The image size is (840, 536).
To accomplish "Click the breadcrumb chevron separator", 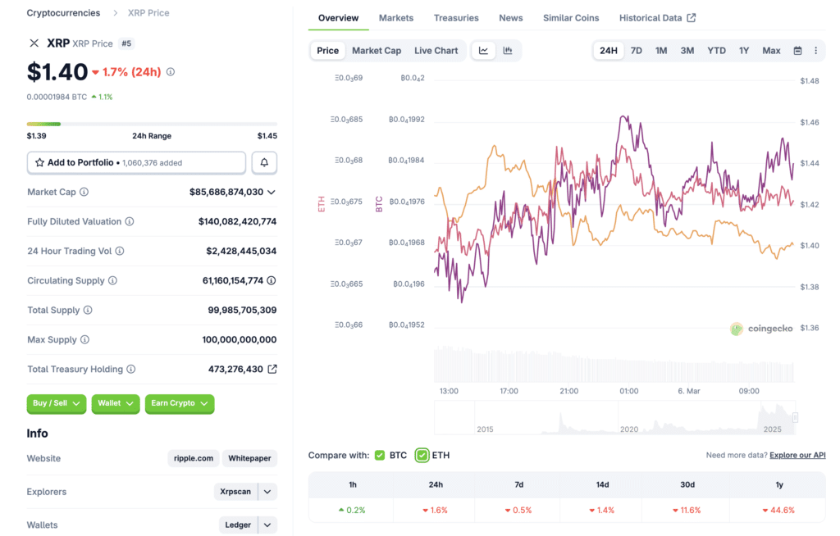I will pyautogui.click(x=115, y=13).
